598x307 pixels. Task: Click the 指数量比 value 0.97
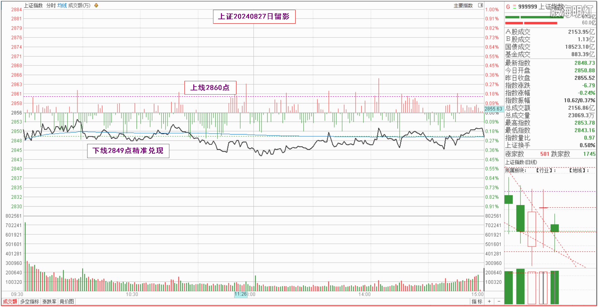coord(590,138)
